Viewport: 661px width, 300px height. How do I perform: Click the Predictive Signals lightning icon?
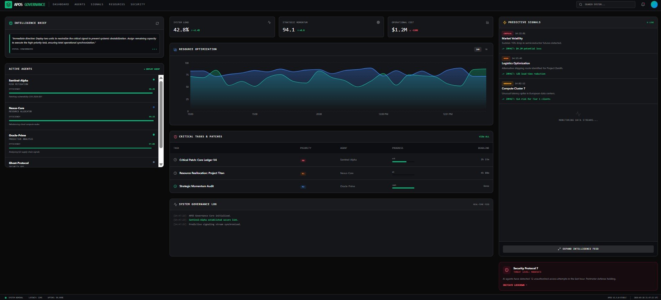click(505, 22)
